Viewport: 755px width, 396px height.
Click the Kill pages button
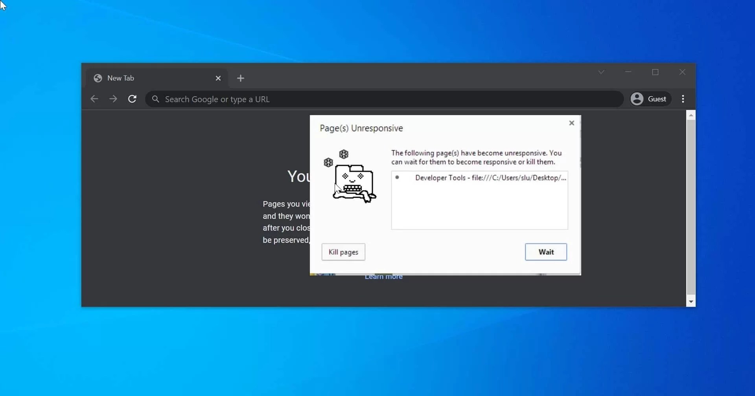click(x=343, y=252)
